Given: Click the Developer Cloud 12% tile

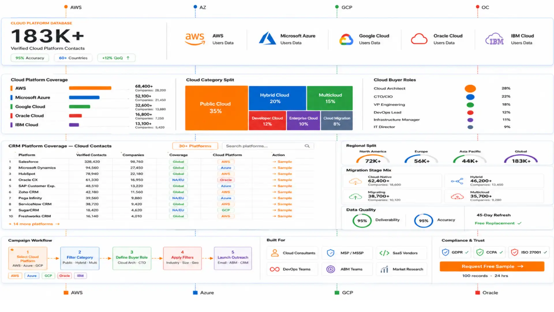Looking at the screenshot, I should pyautogui.click(x=267, y=121).
